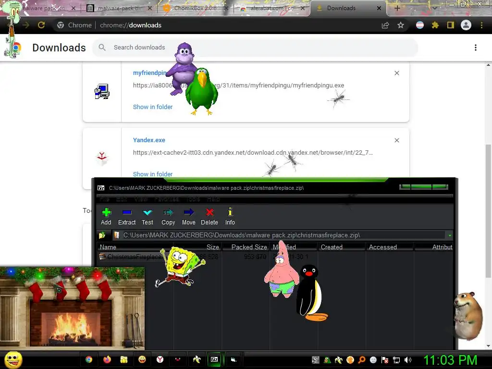
Task: Open Firefox from the taskbar
Action: point(107,359)
